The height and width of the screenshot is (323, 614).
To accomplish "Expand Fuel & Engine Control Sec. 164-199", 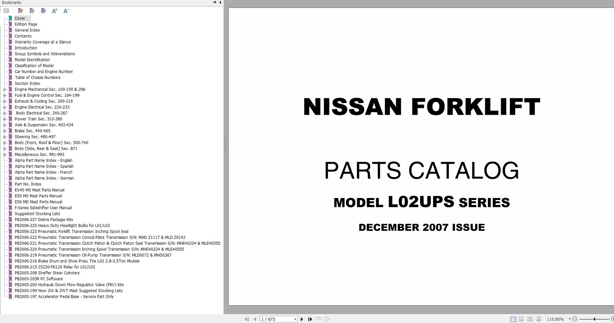I will tap(5, 95).
